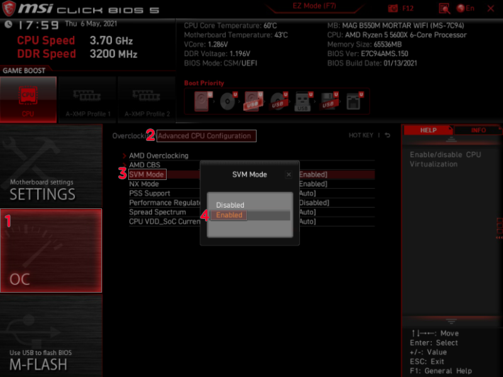Click the Auto value of Spread Spectrum
Screen dimensions: 503x377
(307, 212)
